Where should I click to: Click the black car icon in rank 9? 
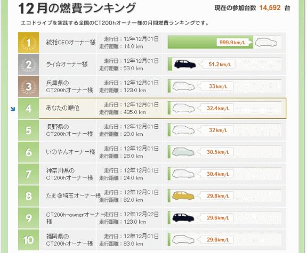183,218
